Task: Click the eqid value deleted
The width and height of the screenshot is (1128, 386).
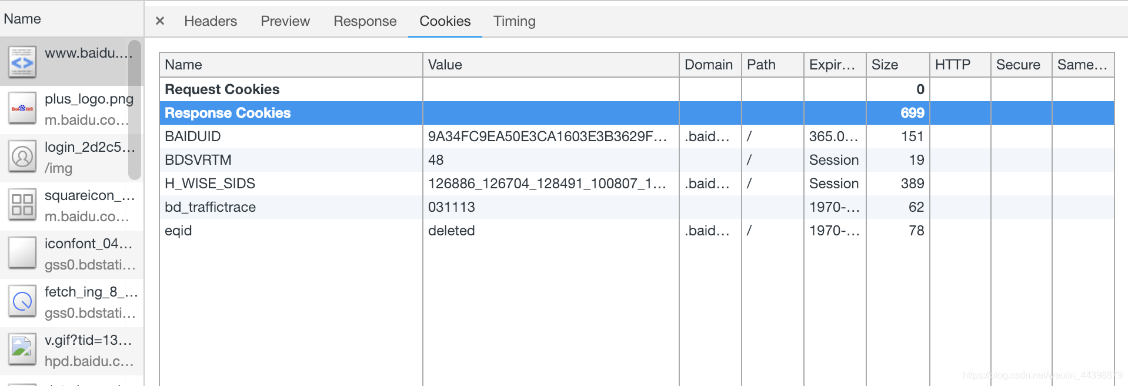Action: pyautogui.click(x=452, y=231)
